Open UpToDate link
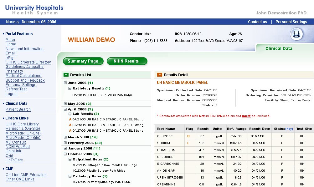314x187 pixels. click(14, 160)
